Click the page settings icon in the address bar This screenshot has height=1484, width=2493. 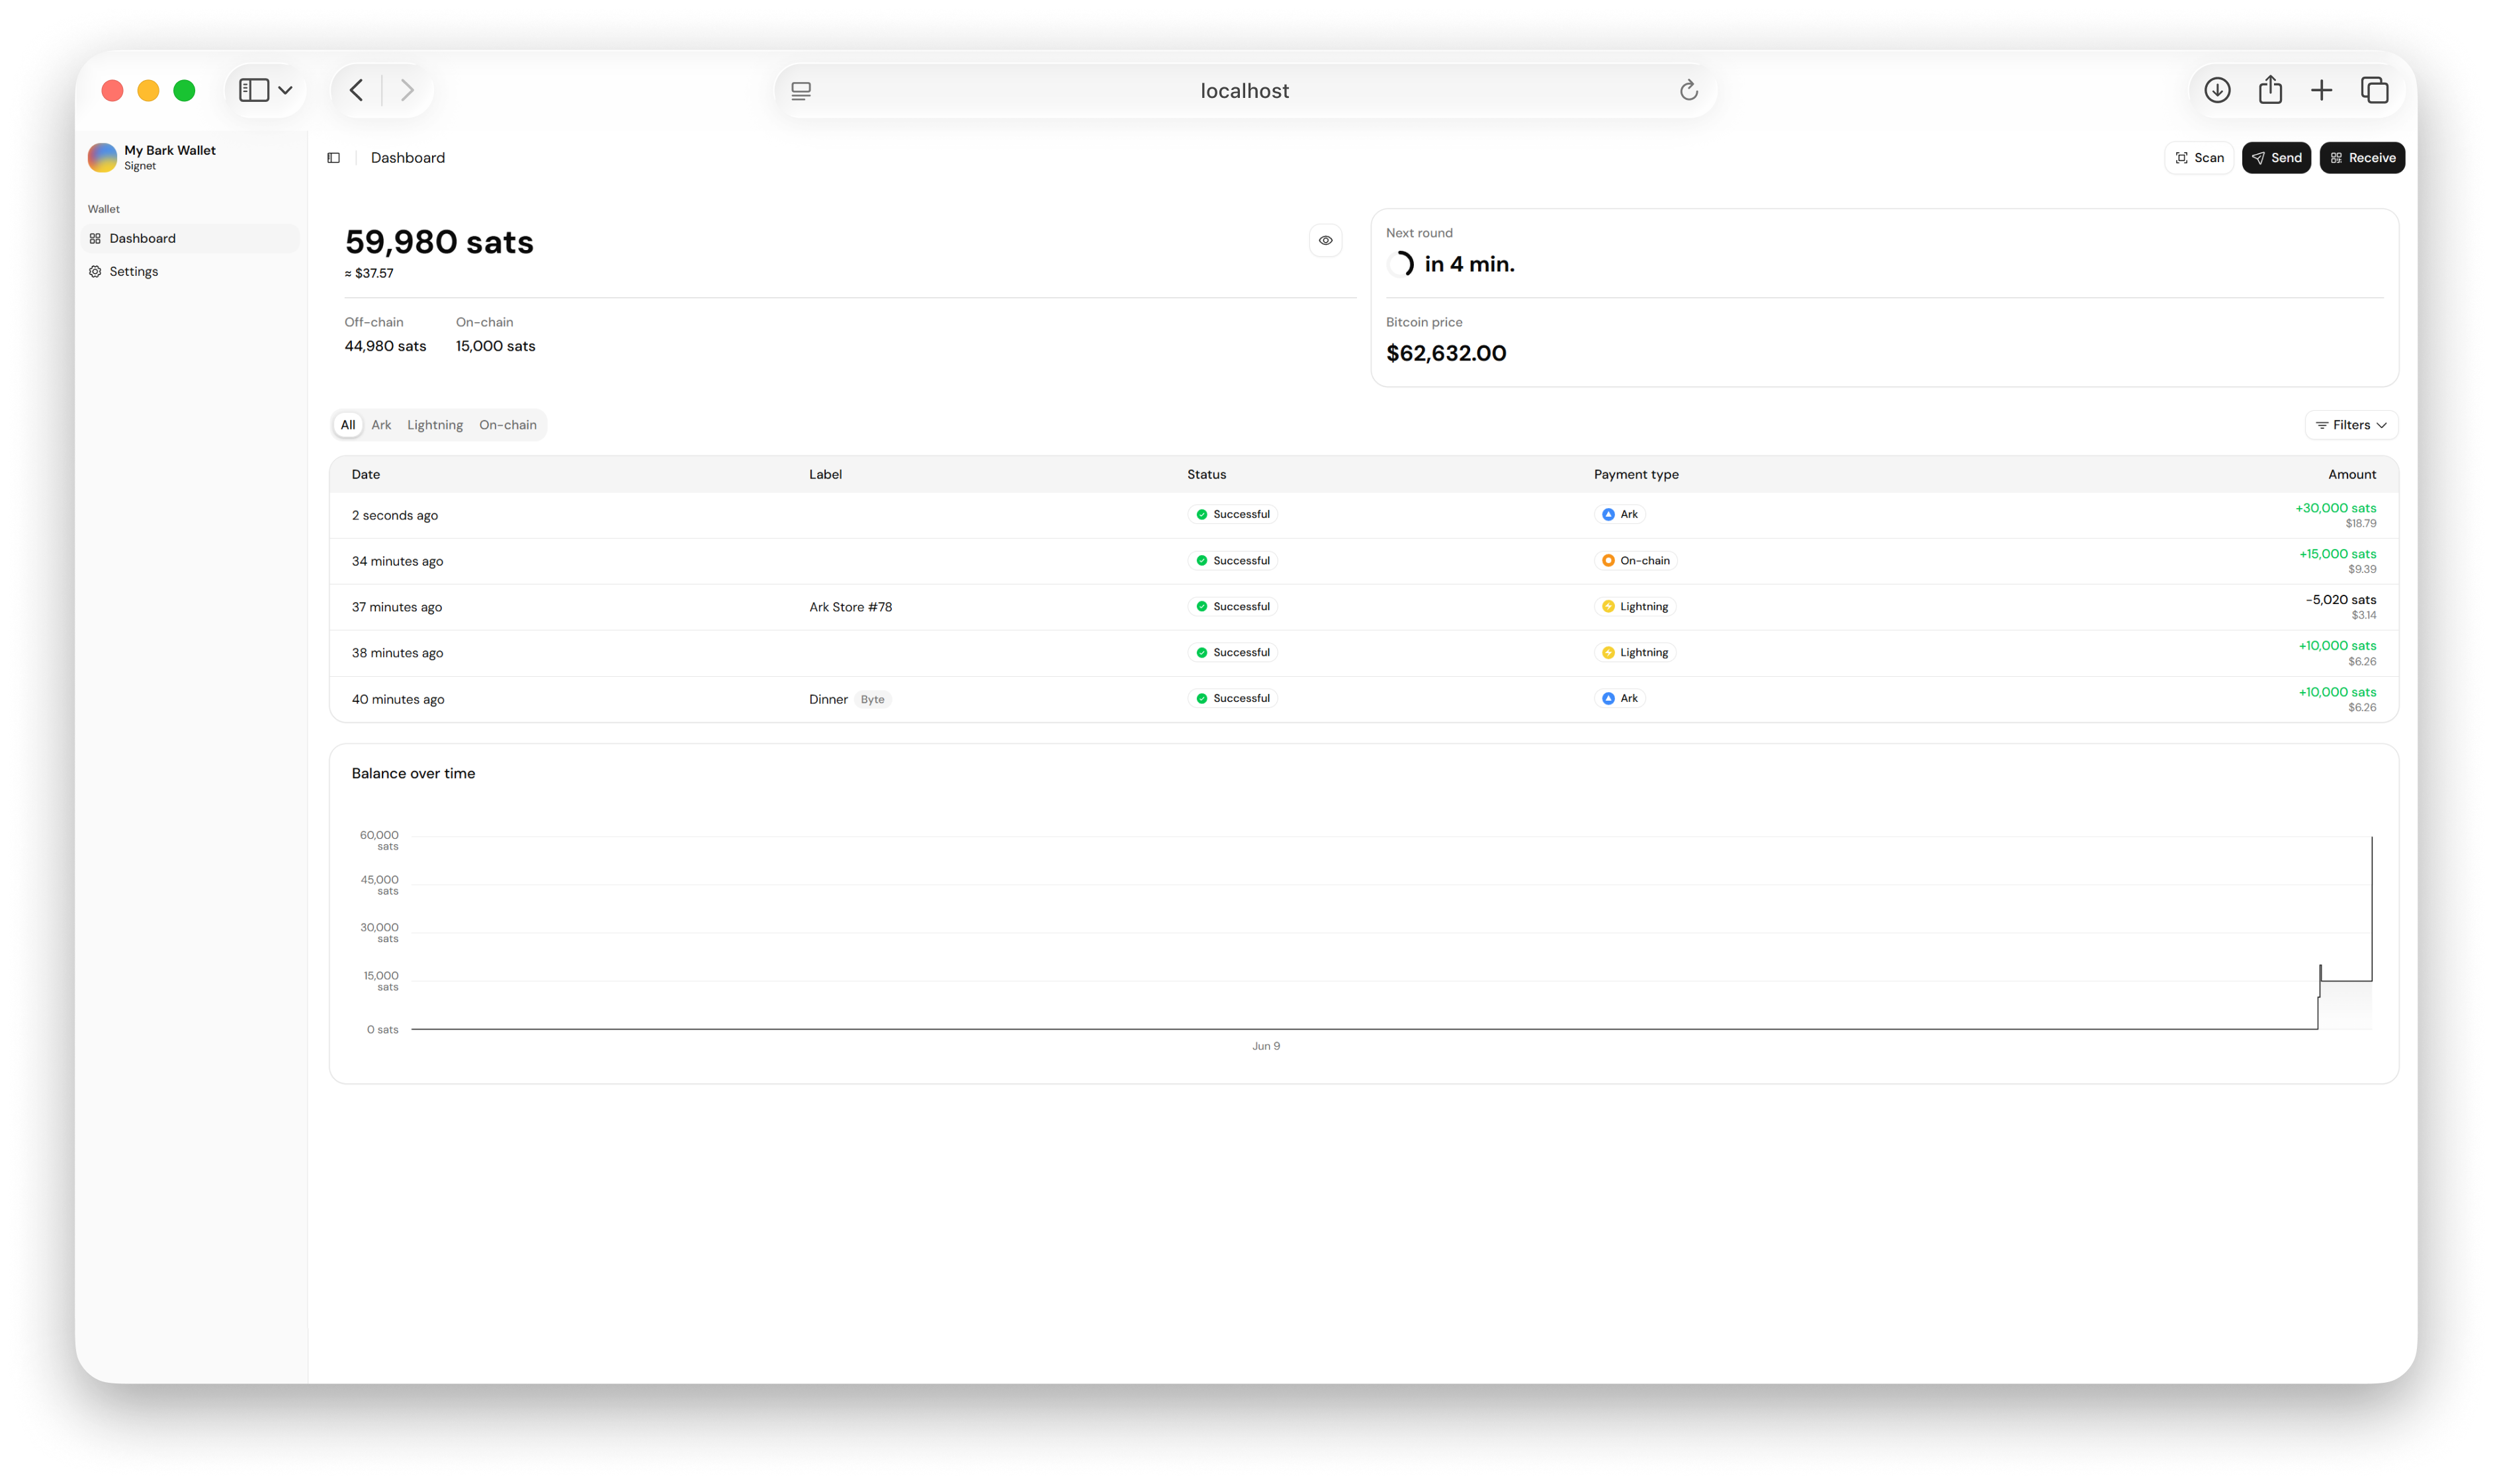tap(801, 91)
